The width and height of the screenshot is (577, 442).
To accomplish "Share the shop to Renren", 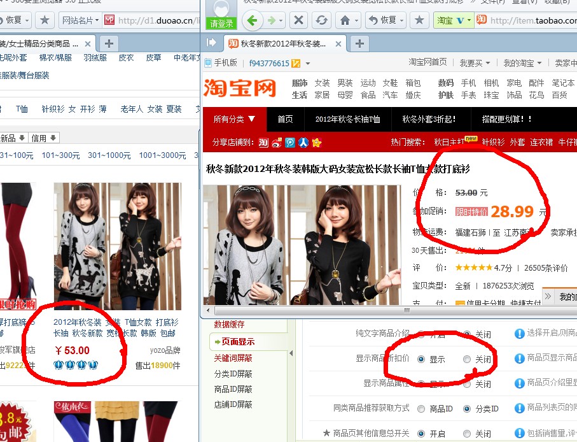I will pos(303,143).
